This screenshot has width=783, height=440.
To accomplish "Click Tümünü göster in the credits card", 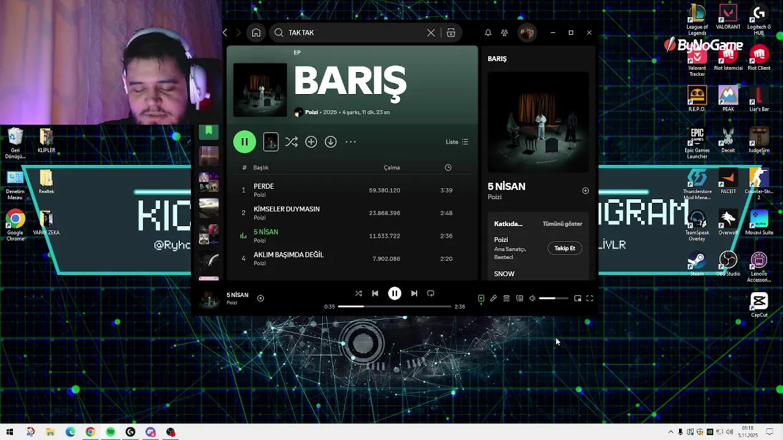I will coord(562,224).
